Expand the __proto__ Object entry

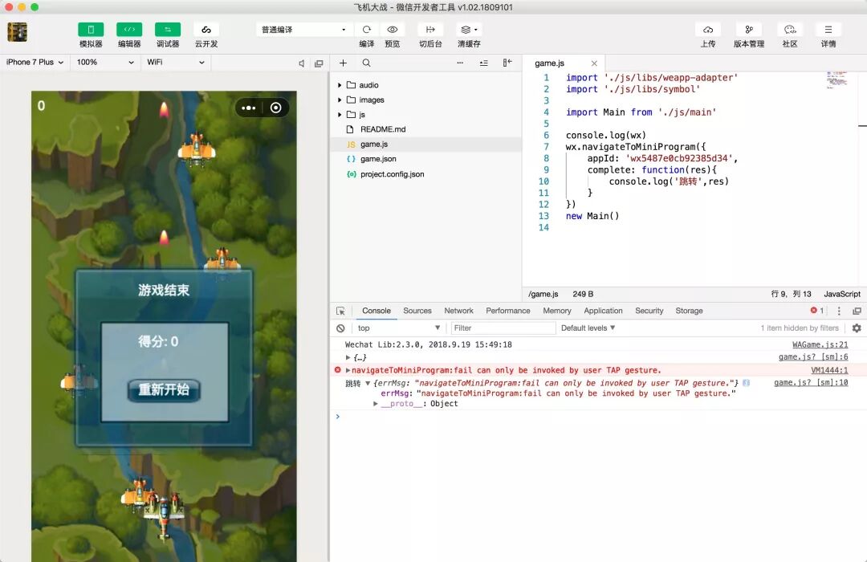(x=376, y=404)
